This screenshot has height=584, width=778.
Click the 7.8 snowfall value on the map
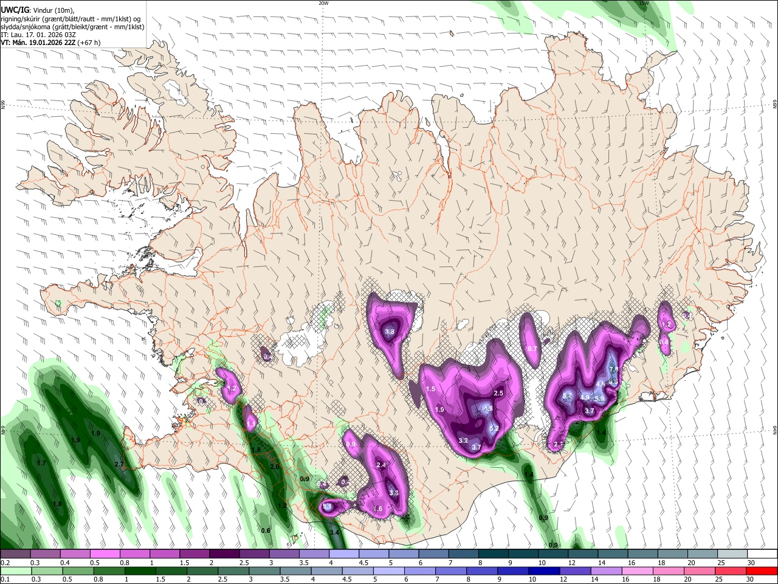(613, 369)
